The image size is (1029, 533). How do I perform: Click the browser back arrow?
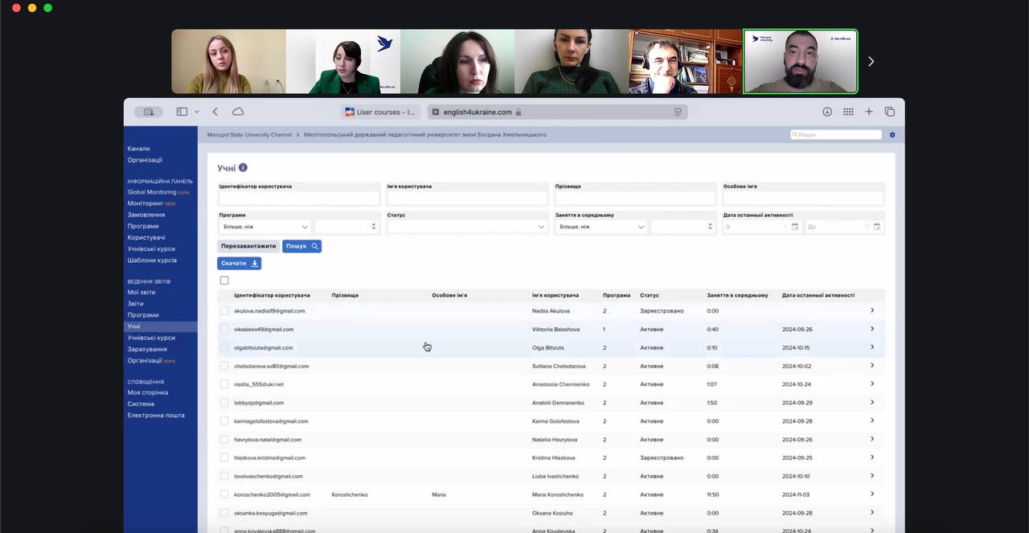pos(215,112)
